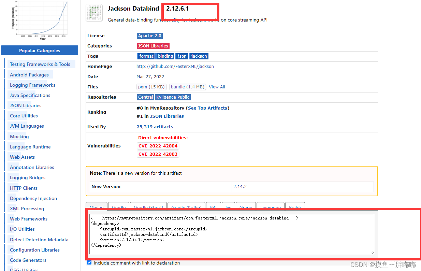Download the pom (15 KB) file
421x271 pixels.
point(152,87)
